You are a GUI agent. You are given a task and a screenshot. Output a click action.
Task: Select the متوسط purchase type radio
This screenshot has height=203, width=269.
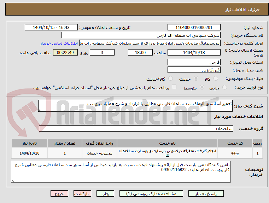pos(202,87)
